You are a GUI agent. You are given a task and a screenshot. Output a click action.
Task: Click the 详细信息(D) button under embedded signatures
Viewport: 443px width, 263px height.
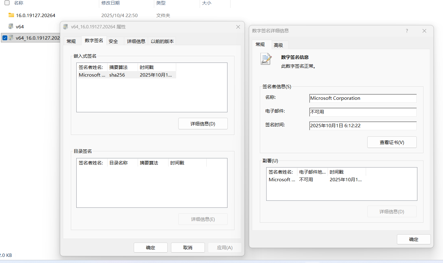pyautogui.click(x=203, y=124)
